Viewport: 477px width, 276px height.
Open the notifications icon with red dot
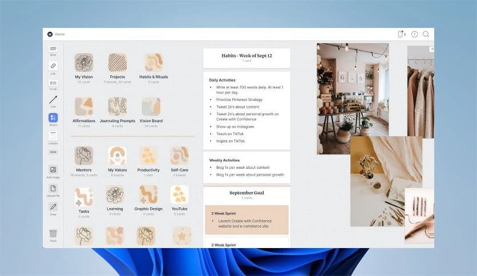point(401,34)
